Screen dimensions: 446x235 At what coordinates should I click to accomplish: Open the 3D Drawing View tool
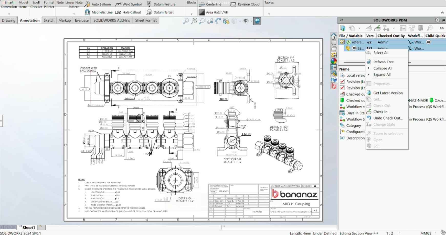pos(226,21)
